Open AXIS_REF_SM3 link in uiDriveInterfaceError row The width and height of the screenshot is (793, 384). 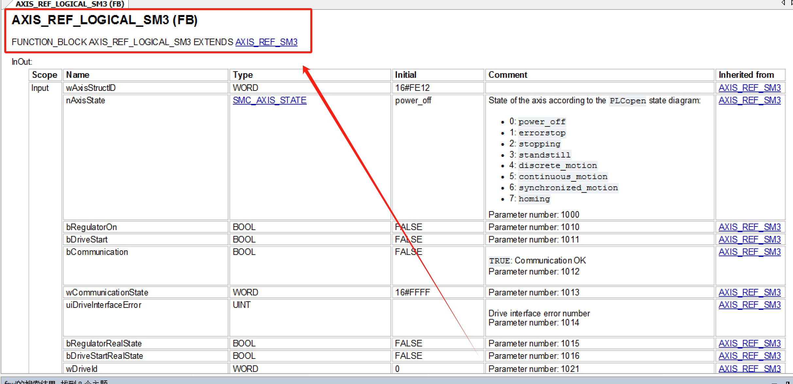pos(750,305)
